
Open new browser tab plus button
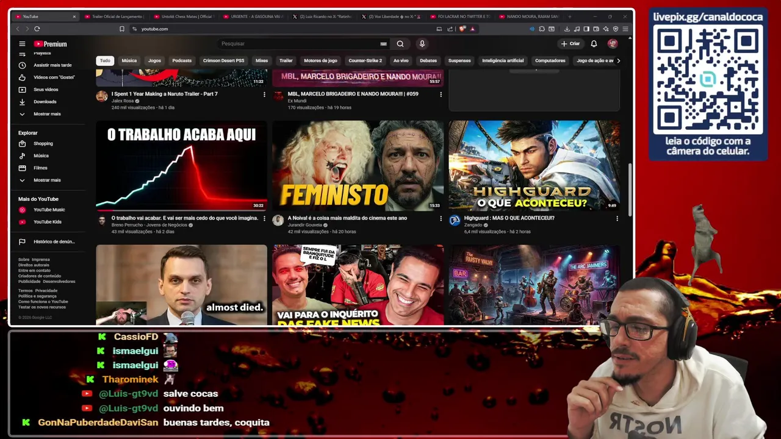[x=570, y=16]
